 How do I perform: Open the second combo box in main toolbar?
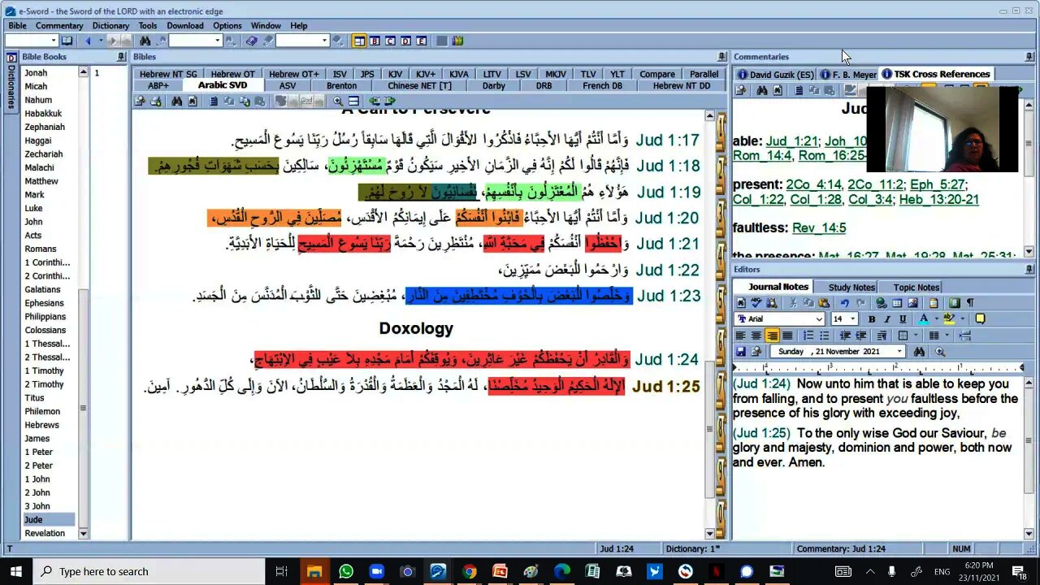218,41
